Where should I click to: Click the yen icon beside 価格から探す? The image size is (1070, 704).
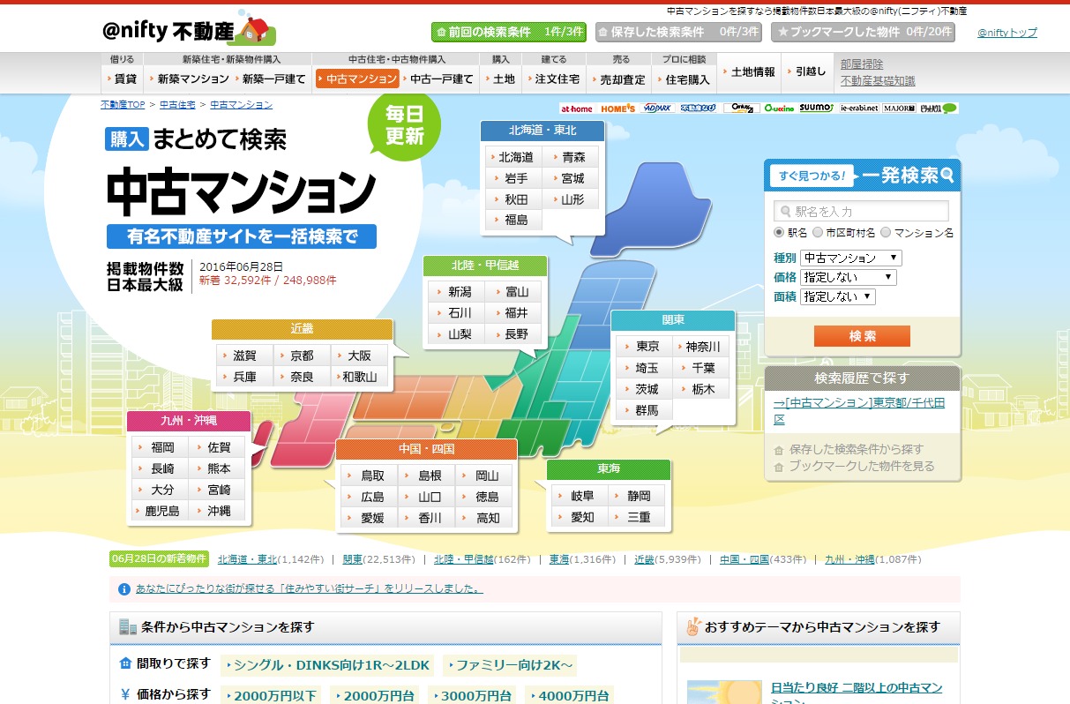coord(125,695)
